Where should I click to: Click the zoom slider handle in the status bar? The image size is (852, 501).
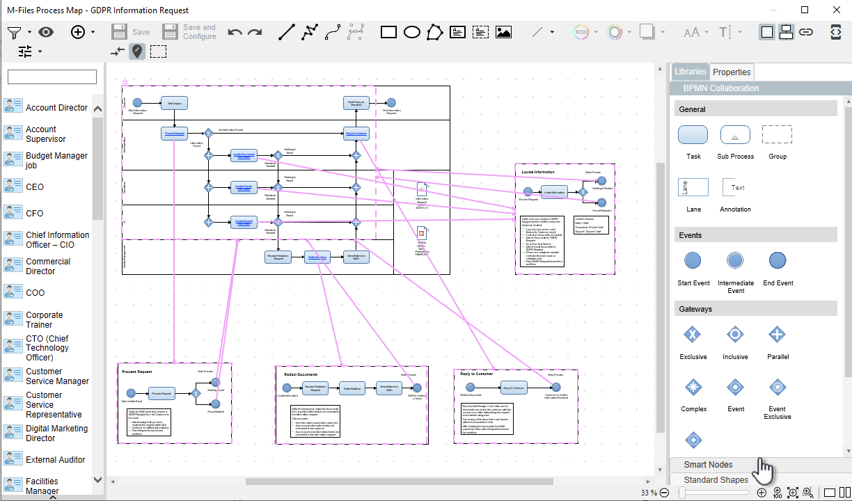coord(683,493)
